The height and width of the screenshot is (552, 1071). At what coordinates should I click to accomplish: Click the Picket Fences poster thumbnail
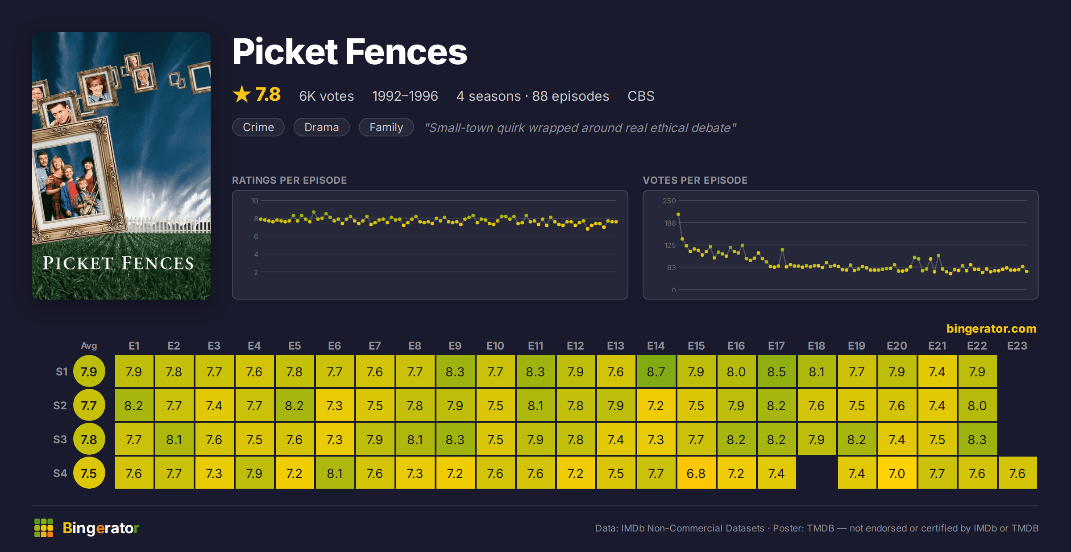point(121,165)
